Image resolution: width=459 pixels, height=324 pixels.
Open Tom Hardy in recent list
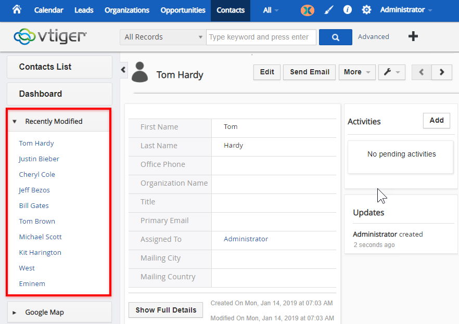coord(36,144)
